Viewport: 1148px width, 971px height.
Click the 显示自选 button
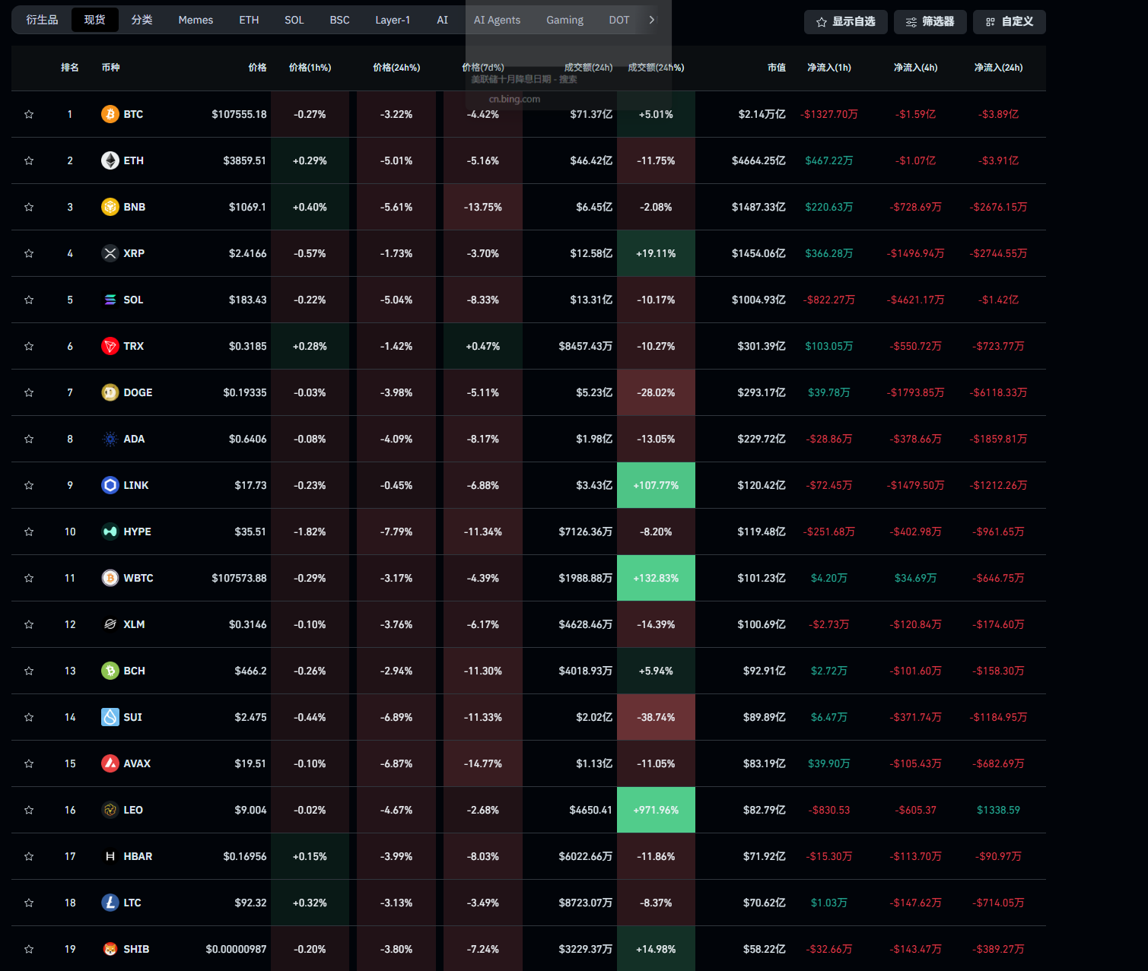coord(846,22)
